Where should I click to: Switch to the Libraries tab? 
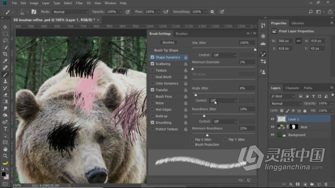point(297,23)
